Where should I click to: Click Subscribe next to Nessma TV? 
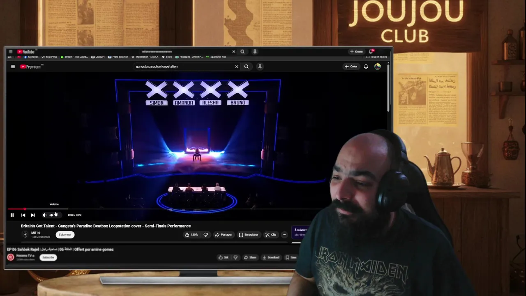(x=48, y=257)
